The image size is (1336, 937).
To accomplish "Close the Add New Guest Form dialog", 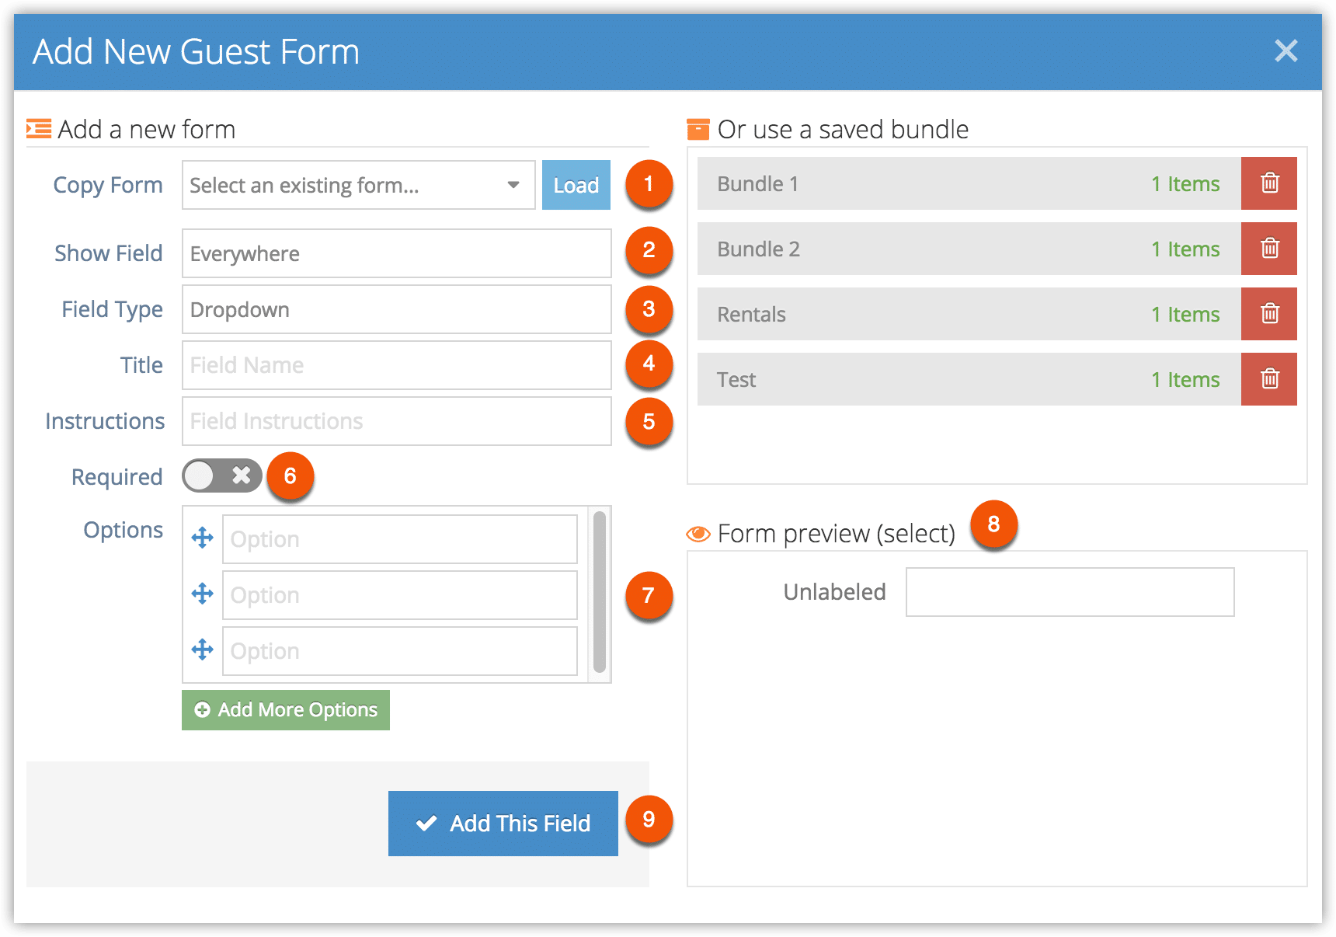I will pyautogui.click(x=1286, y=51).
